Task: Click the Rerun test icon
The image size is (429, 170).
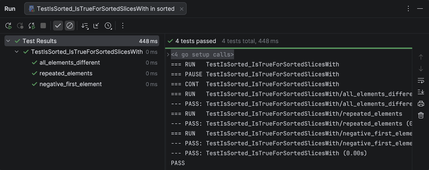Action: 8,26
